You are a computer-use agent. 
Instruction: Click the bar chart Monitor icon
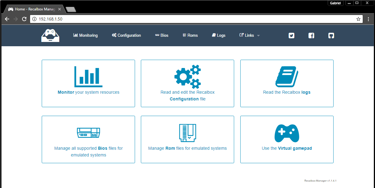point(88,77)
